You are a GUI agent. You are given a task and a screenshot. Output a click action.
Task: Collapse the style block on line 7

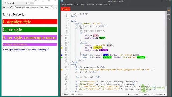click(69, 28)
